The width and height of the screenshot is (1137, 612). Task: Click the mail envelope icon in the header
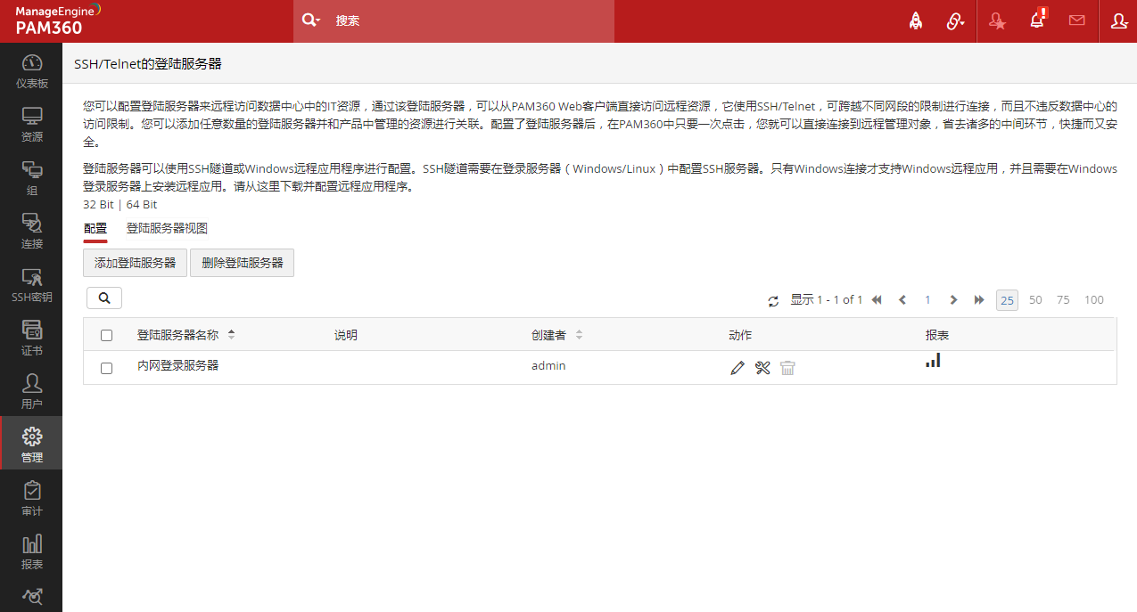[1077, 20]
